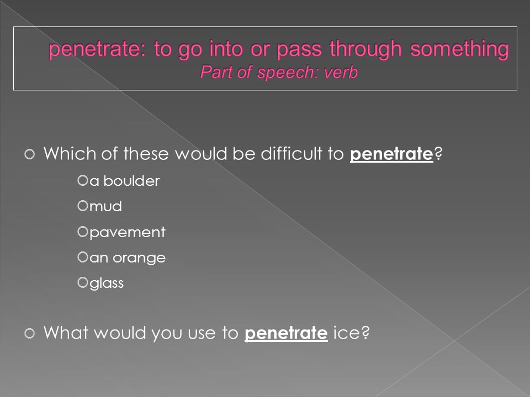Select the 'mud' answer option
The width and height of the screenshot is (530, 397).
pyautogui.click(x=105, y=206)
